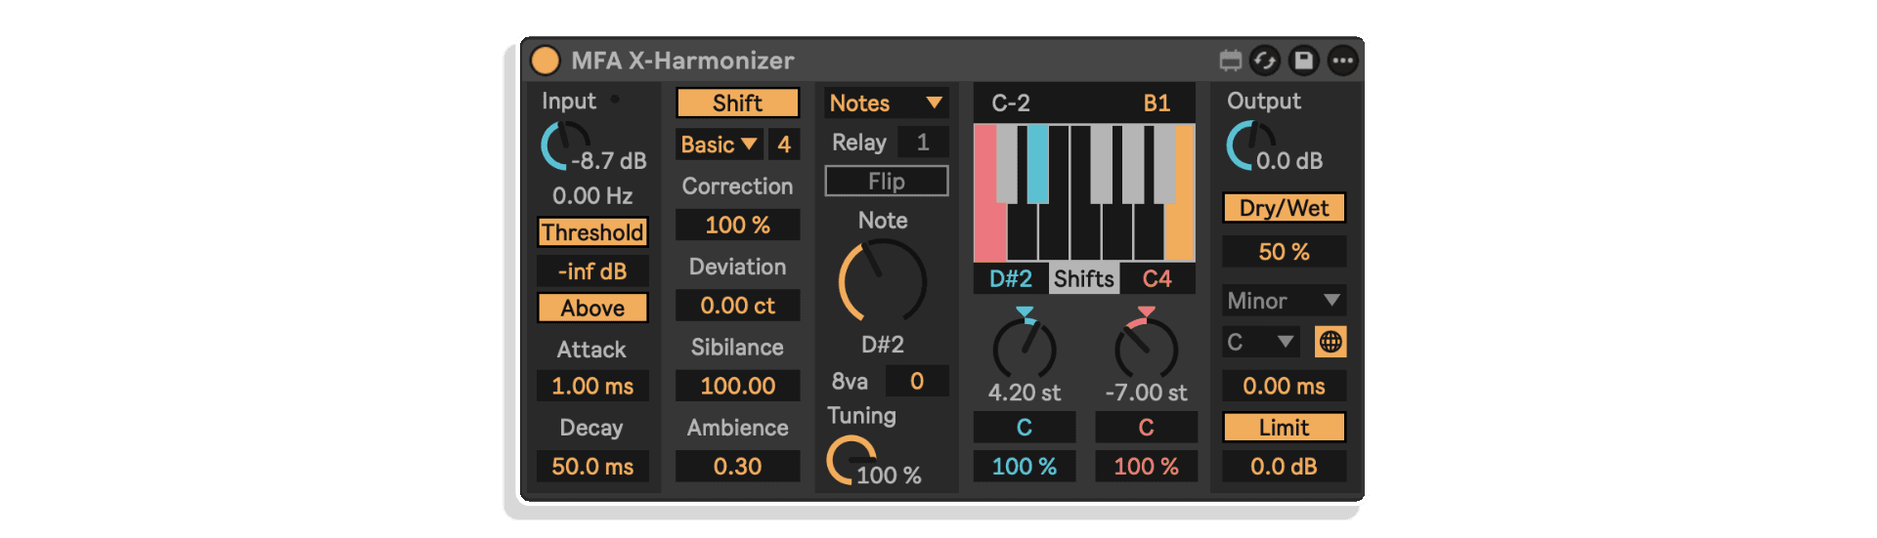Toggle the Dry/Wet button
This screenshot has height=538, width=1877.
tap(1284, 208)
